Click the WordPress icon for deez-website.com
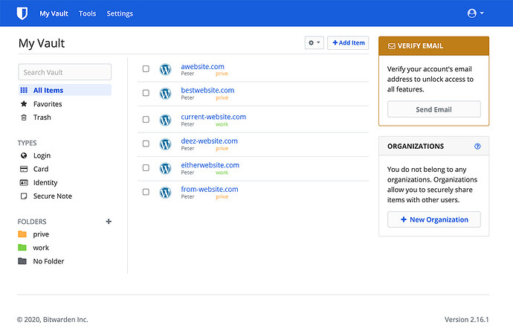Screen dimensions: 513x331 (165, 144)
